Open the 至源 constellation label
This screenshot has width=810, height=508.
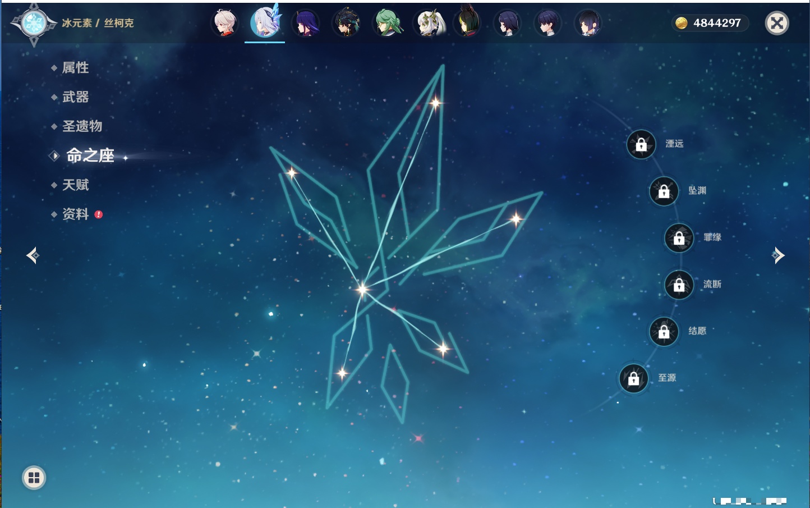[x=667, y=378]
